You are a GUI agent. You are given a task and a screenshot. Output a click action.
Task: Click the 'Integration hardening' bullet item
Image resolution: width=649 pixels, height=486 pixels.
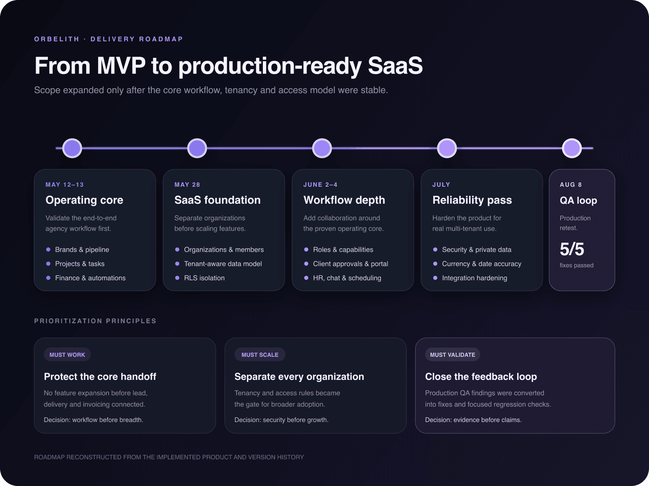[470, 278]
